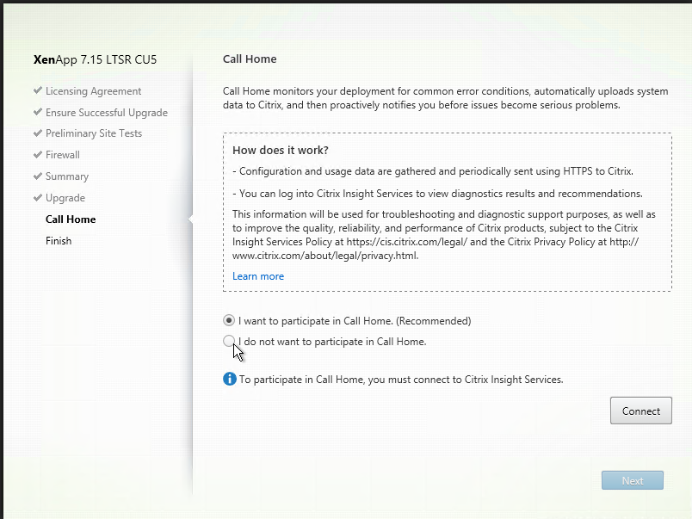Go to Licensing Agreement step

click(93, 91)
